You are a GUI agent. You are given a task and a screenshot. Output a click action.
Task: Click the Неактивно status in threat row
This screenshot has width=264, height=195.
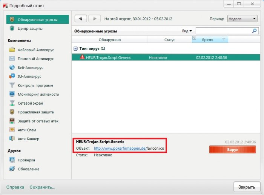click(x=158, y=57)
